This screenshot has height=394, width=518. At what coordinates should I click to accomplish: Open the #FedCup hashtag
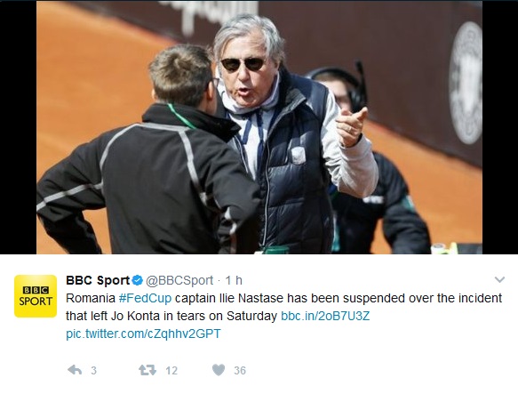pyautogui.click(x=145, y=298)
